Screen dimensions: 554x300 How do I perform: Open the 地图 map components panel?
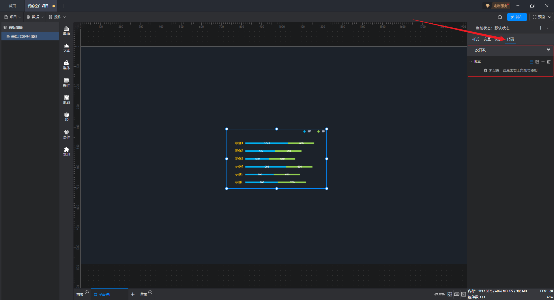66,100
